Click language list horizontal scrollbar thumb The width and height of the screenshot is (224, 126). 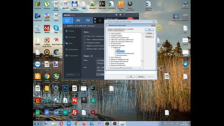[x=121, y=68]
